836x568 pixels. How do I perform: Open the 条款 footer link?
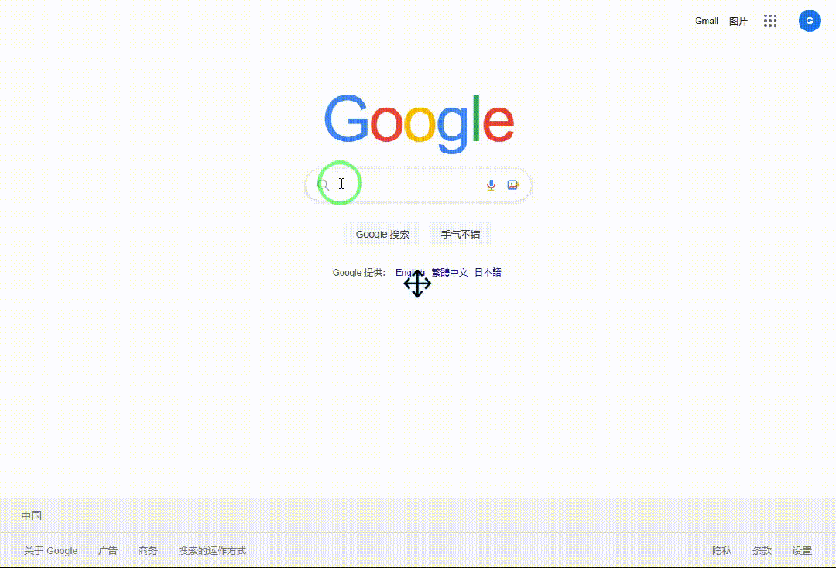coord(762,550)
